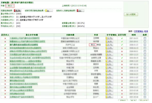This screenshot has width=152, height=103.
Task: Tick the 选择 checkbox in the 8.1% row
Action: pyautogui.click(x=145, y=55)
